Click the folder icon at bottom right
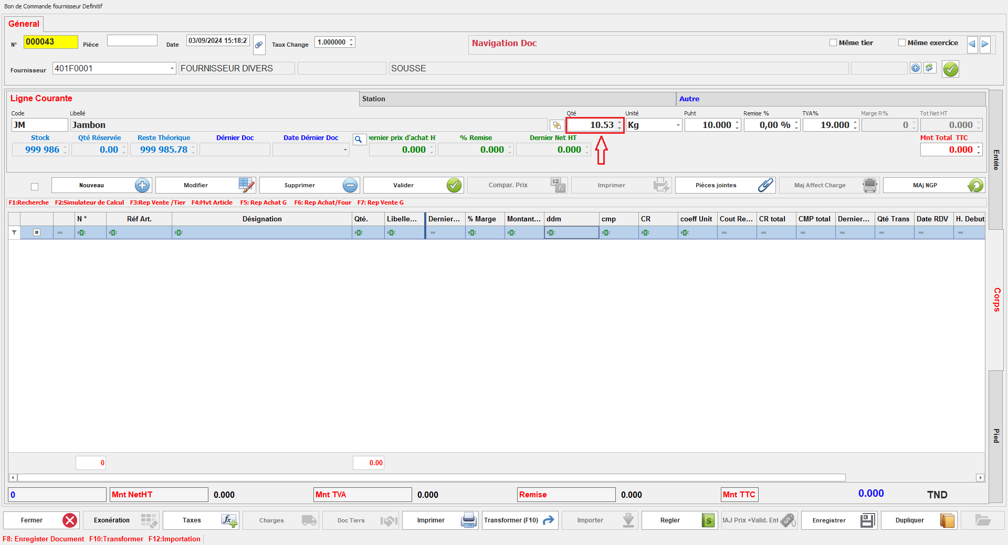The height and width of the screenshot is (545, 1008). [x=982, y=520]
